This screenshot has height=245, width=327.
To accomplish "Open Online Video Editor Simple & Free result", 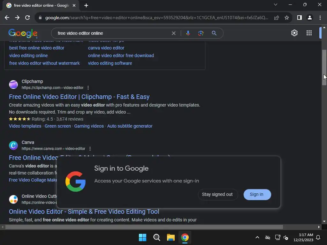I will (x=84, y=212).
